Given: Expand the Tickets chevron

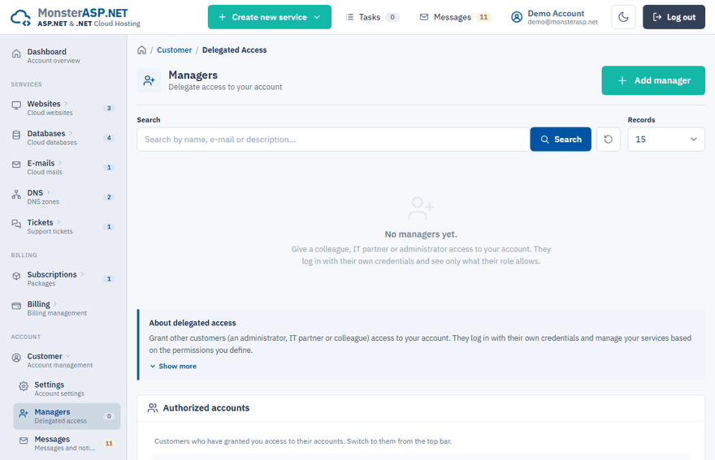Looking at the screenshot, I should point(58,221).
